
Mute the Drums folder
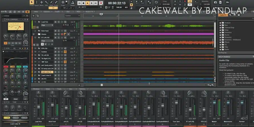(x=55, y=34)
